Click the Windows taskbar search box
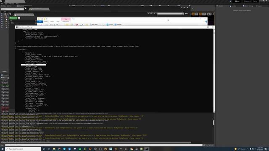Image resolution: width=269 pixels, height=151 pixels. point(23,149)
